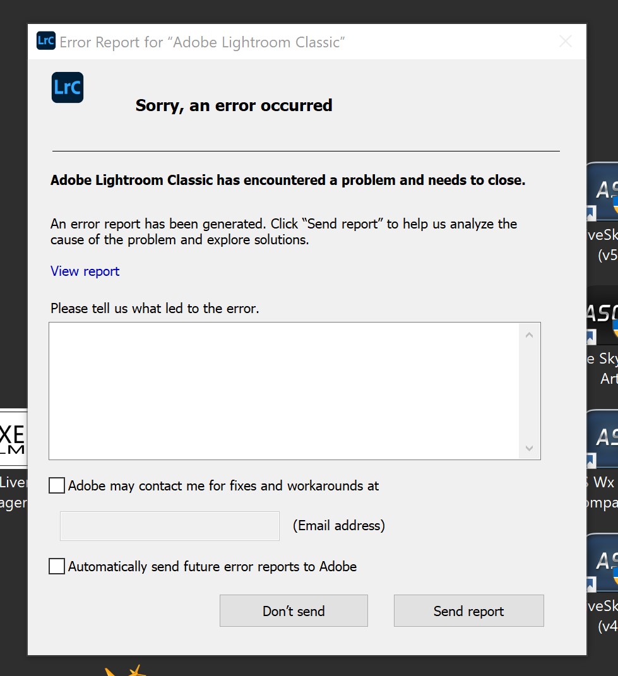Click the description box scrollbar track
This screenshot has width=618, height=676.
pyautogui.click(x=529, y=391)
